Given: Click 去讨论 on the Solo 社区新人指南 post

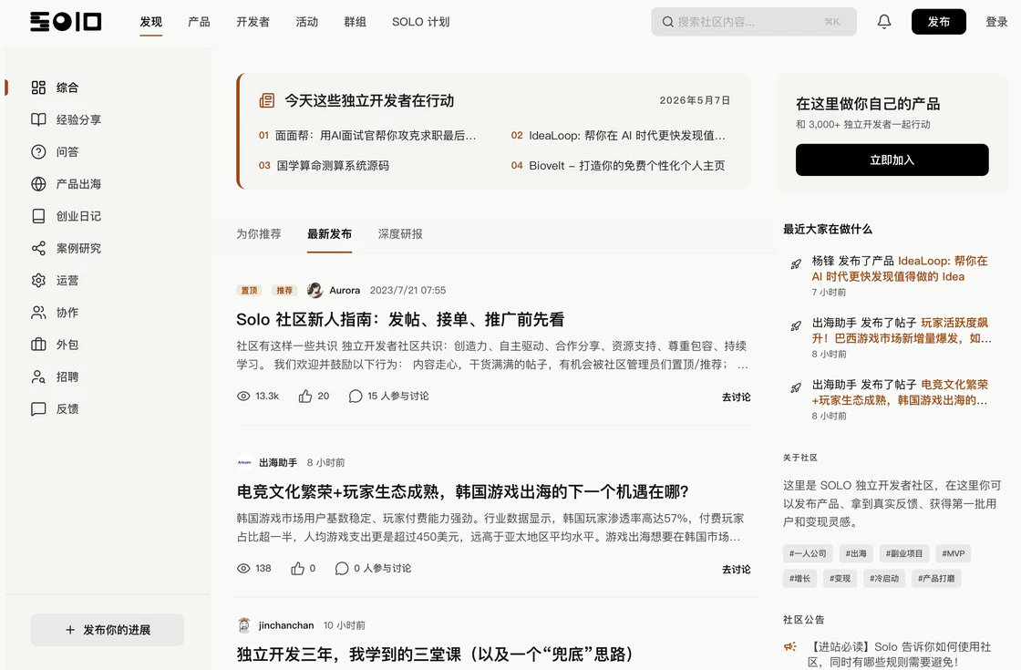Looking at the screenshot, I should coord(737,397).
